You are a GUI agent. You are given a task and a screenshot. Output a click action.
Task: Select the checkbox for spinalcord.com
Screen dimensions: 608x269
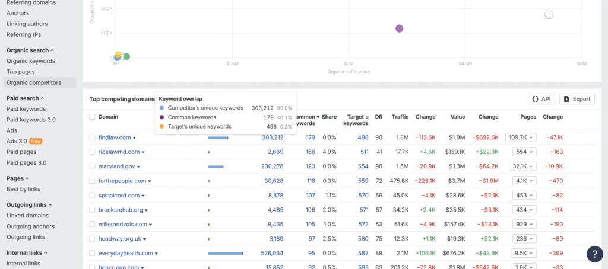point(92,195)
